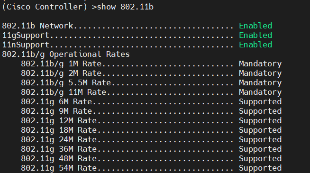Click the '802.11g 48M Rate' label

[59, 159]
